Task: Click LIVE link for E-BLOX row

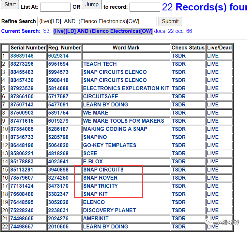Action: click(x=213, y=162)
